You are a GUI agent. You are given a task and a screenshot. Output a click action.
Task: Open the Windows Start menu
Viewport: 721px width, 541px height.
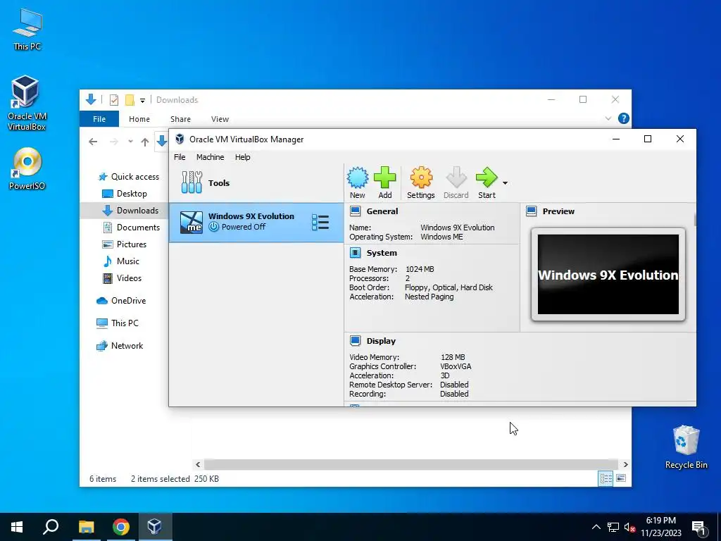[17, 527]
